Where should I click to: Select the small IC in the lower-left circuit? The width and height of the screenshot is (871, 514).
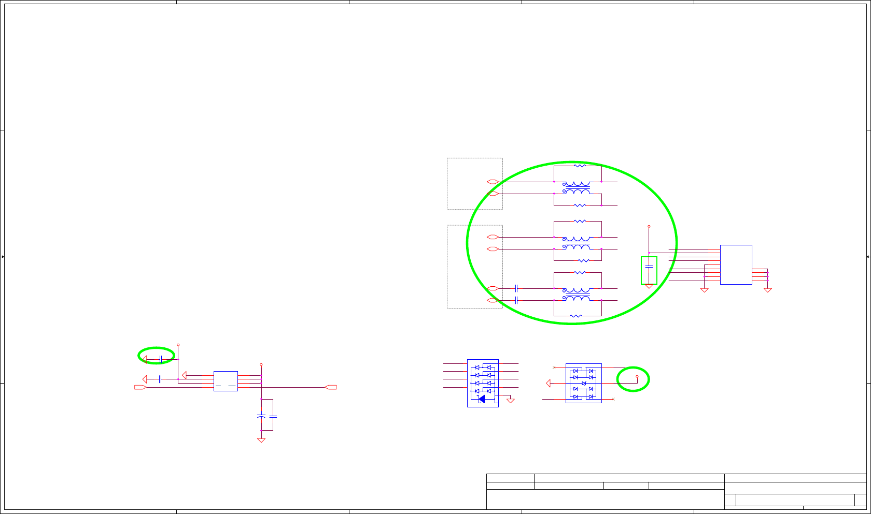point(226,381)
